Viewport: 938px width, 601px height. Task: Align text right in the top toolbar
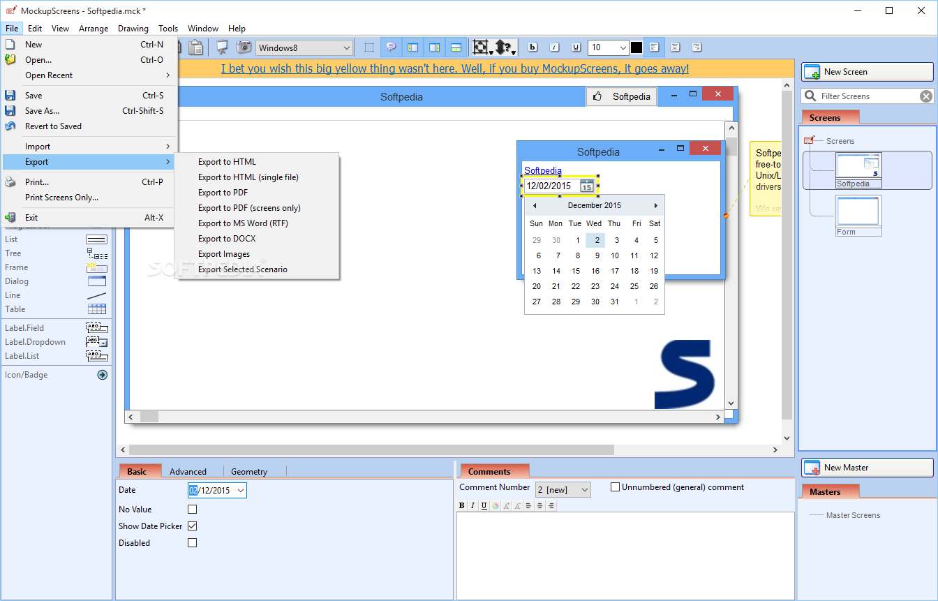[697, 47]
